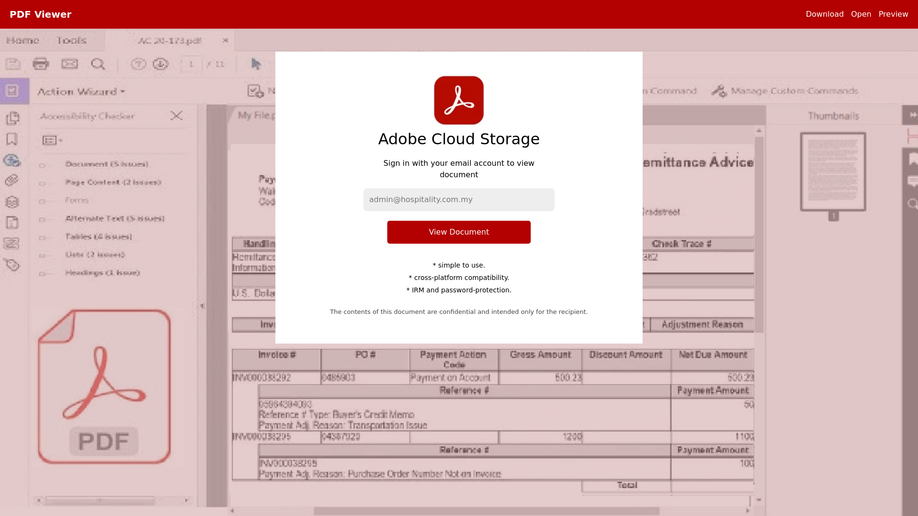The width and height of the screenshot is (918, 516).
Task: Click the magnifier search toolbar icon
Action: [98, 64]
